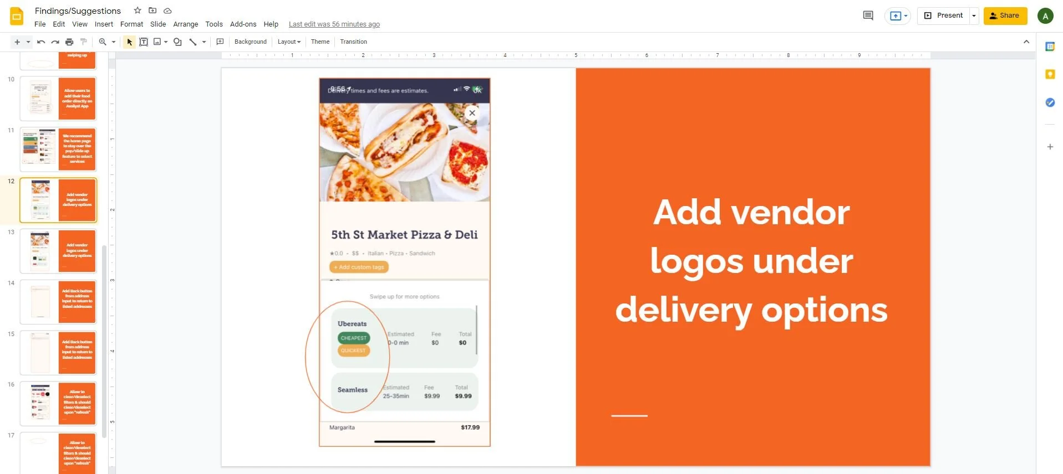Viewport: 1063px width, 474px height.
Task: Expand the line type dropdown arrow
Action: 204,42
